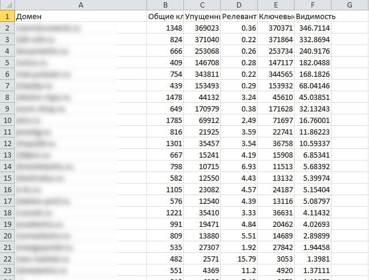Select column B header
This screenshot has height=280, width=369.
tap(165, 5)
